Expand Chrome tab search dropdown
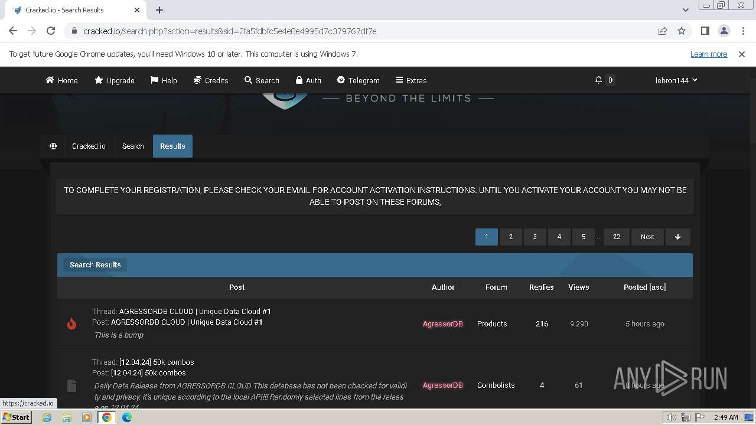Screen dimensions: 756x425 [685, 10]
